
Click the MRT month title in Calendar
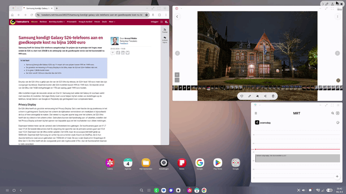coord(296,113)
